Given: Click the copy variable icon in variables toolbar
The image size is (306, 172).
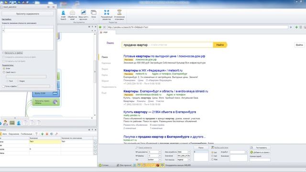Looking at the screenshot, I should pyautogui.click(x=52, y=134).
